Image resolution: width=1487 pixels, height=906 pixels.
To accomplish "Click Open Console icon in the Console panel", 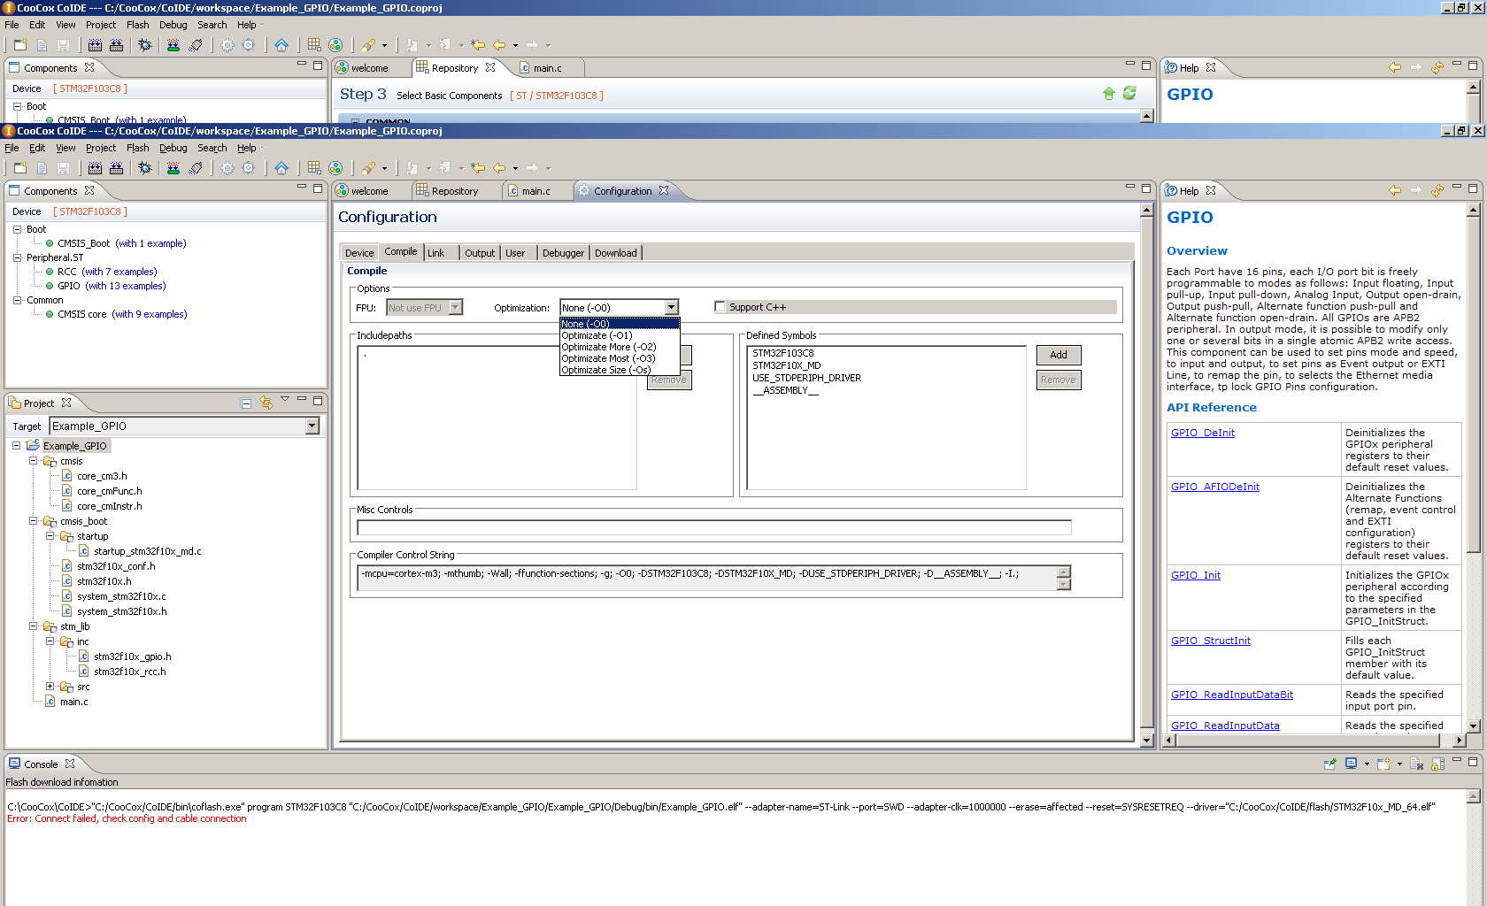I will coord(1384,764).
